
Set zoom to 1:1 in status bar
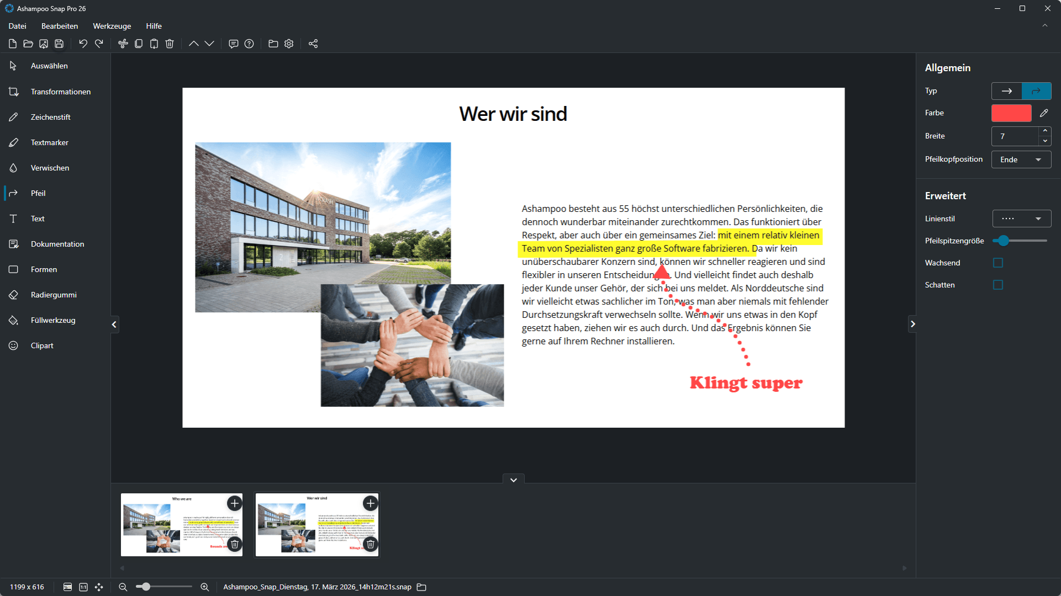click(x=83, y=587)
